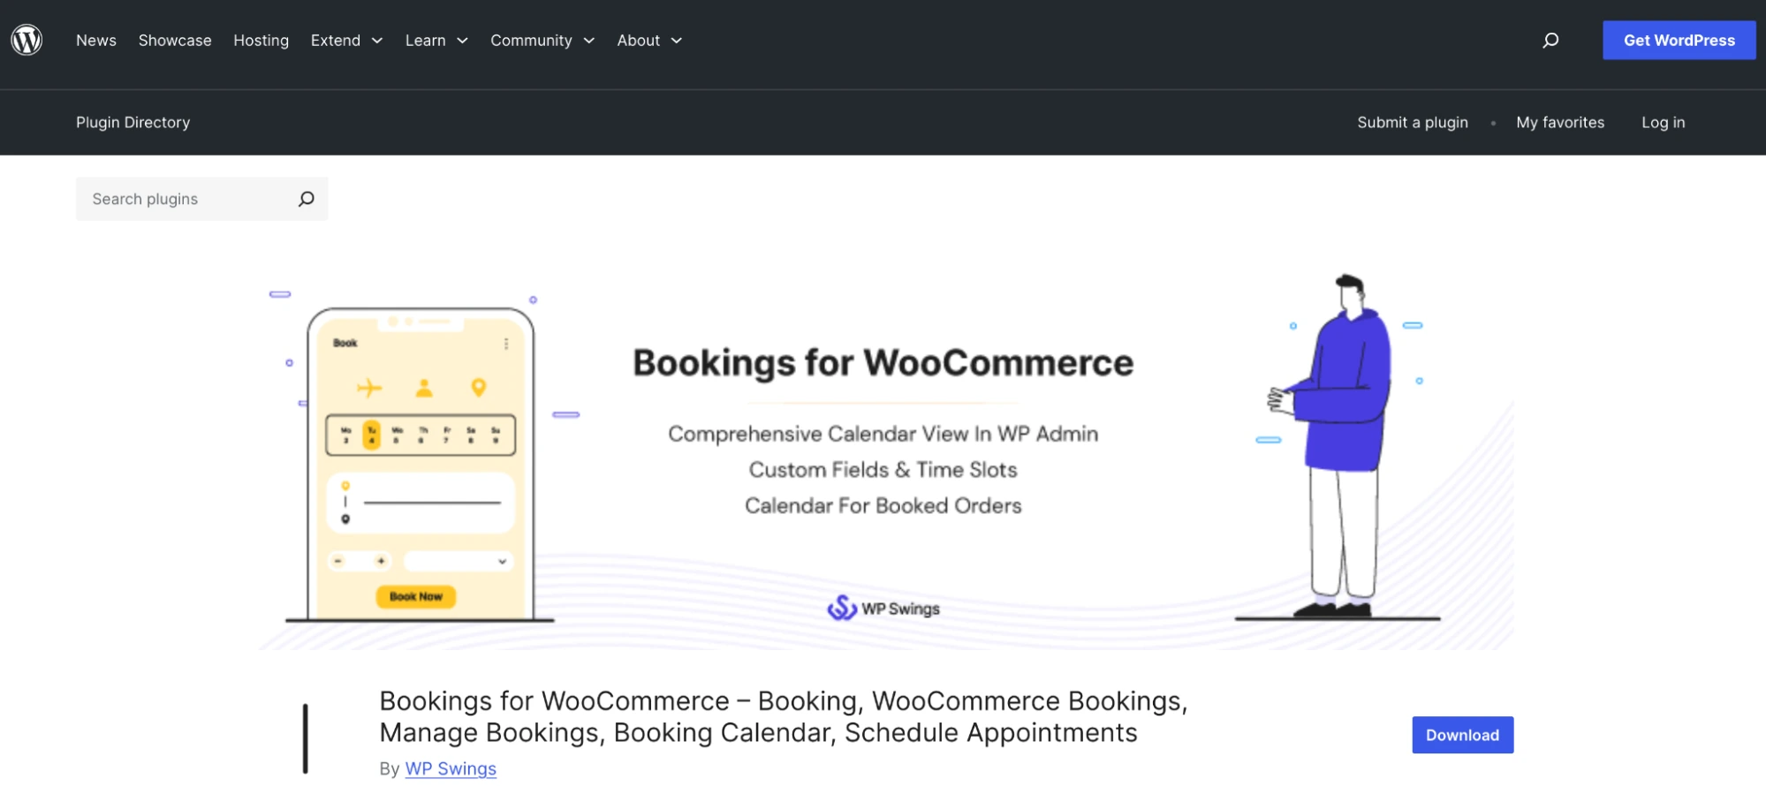Open the WP Swings author link
This screenshot has height=787, width=1766.
tap(451, 768)
